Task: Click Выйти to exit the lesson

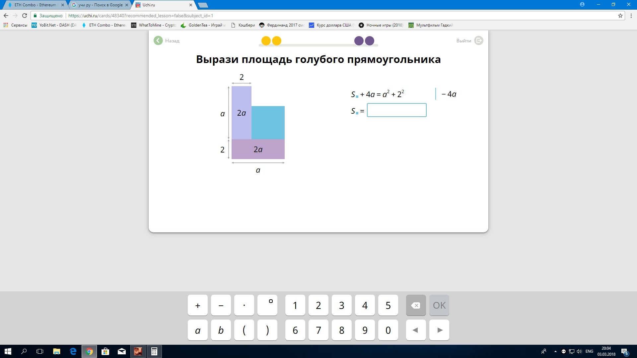Action: click(x=463, y=40)
